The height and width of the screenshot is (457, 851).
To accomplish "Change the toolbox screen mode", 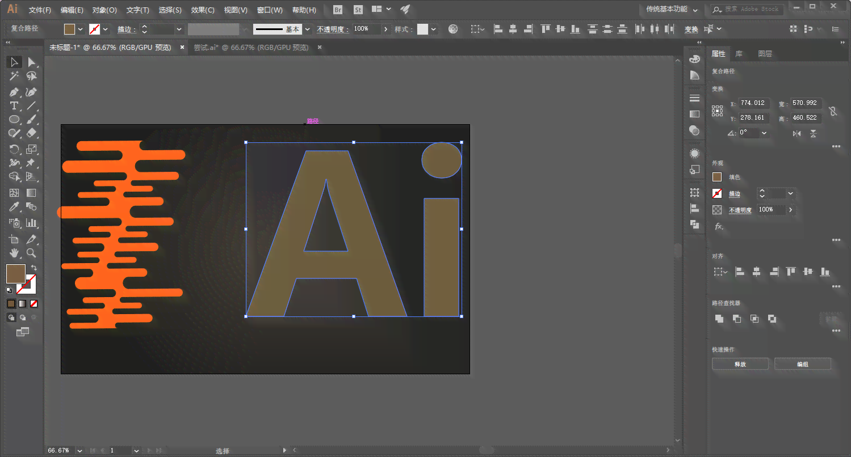I will click(23, 332).
